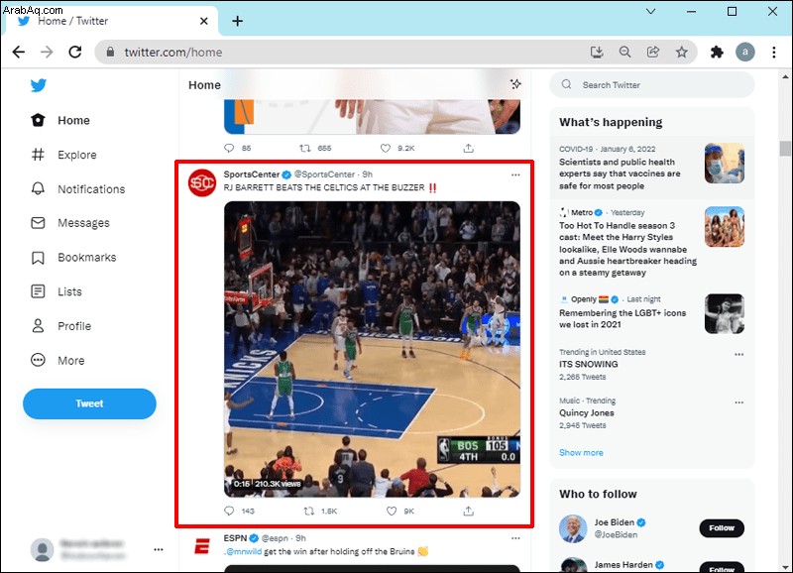
Task: Open the @SportsCenter handle link
Action: (x=325, y=174)
